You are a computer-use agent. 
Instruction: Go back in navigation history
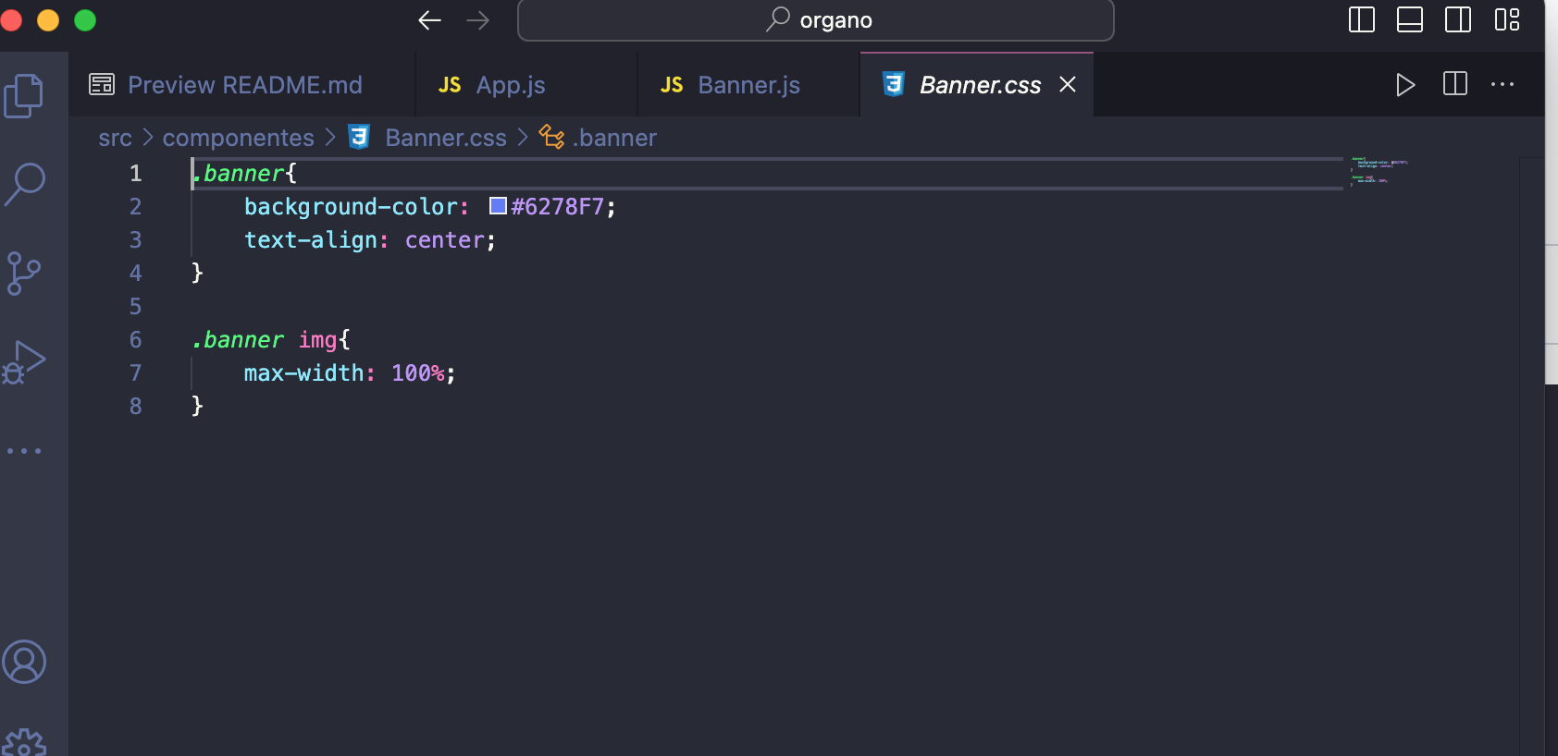pyautogui.click(x=429, y=20)
